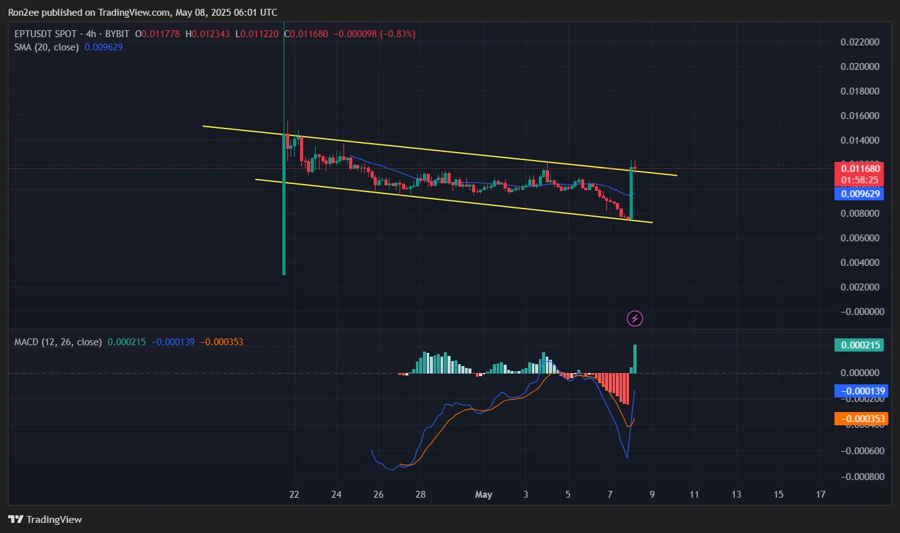Viewport: 900px width, 533px height.
Task: Click the SMA (20, close) indicator label
Action: tap(47, 47)
